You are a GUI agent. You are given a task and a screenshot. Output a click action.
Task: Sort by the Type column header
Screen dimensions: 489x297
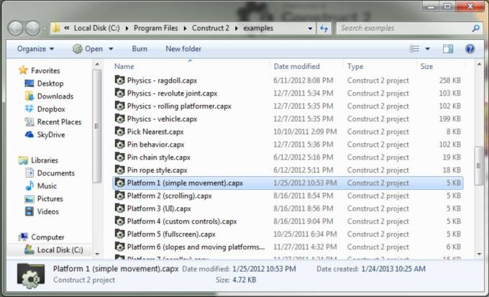pos(355,66)
